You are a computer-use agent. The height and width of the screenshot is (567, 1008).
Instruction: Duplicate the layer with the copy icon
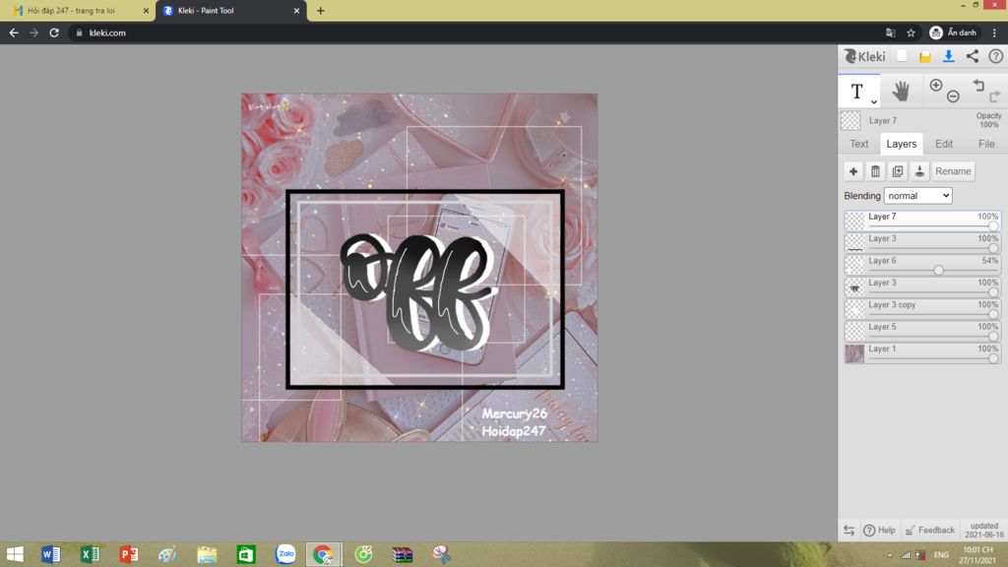898,171
